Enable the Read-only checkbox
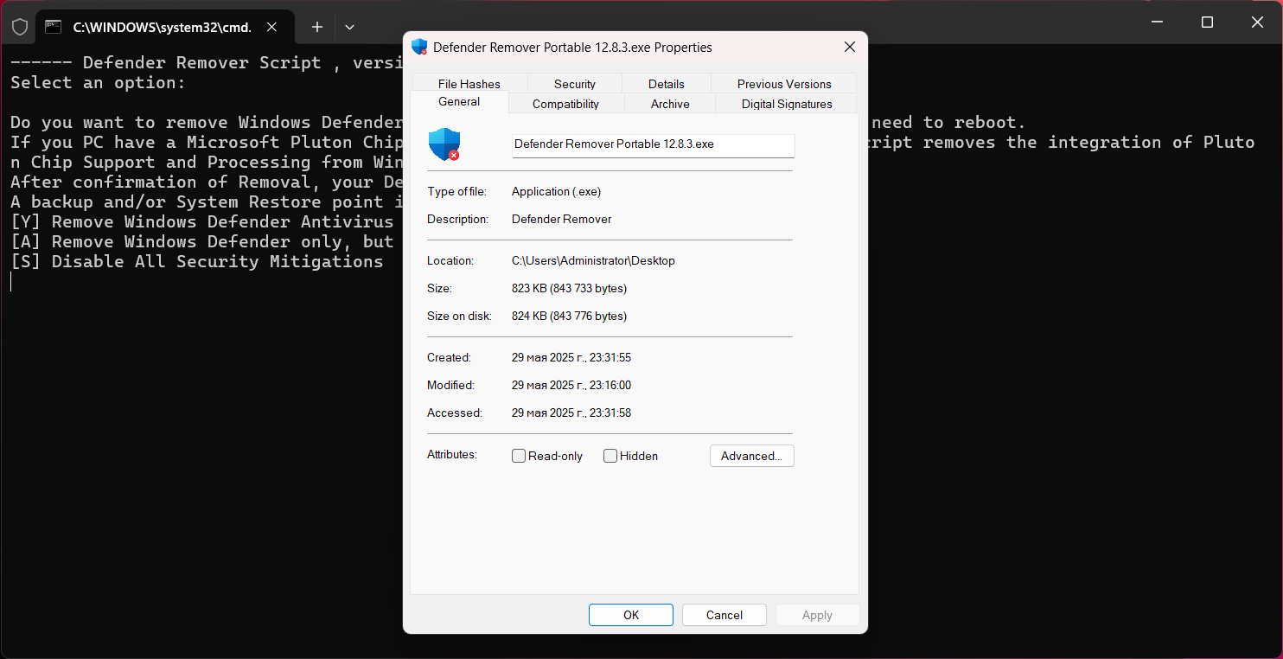The image size is (1283, 659). pos(519,456)
